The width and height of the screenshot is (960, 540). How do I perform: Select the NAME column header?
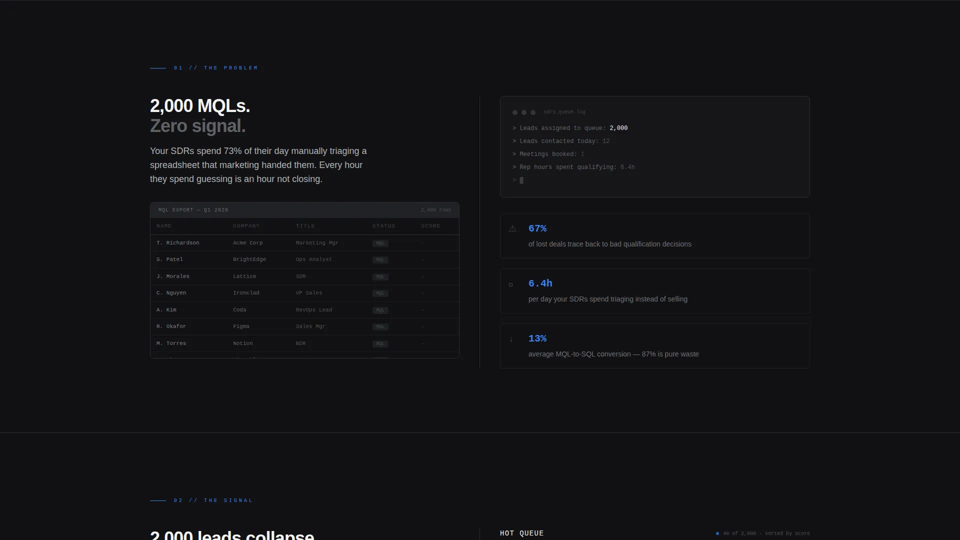tap(164, 226)
